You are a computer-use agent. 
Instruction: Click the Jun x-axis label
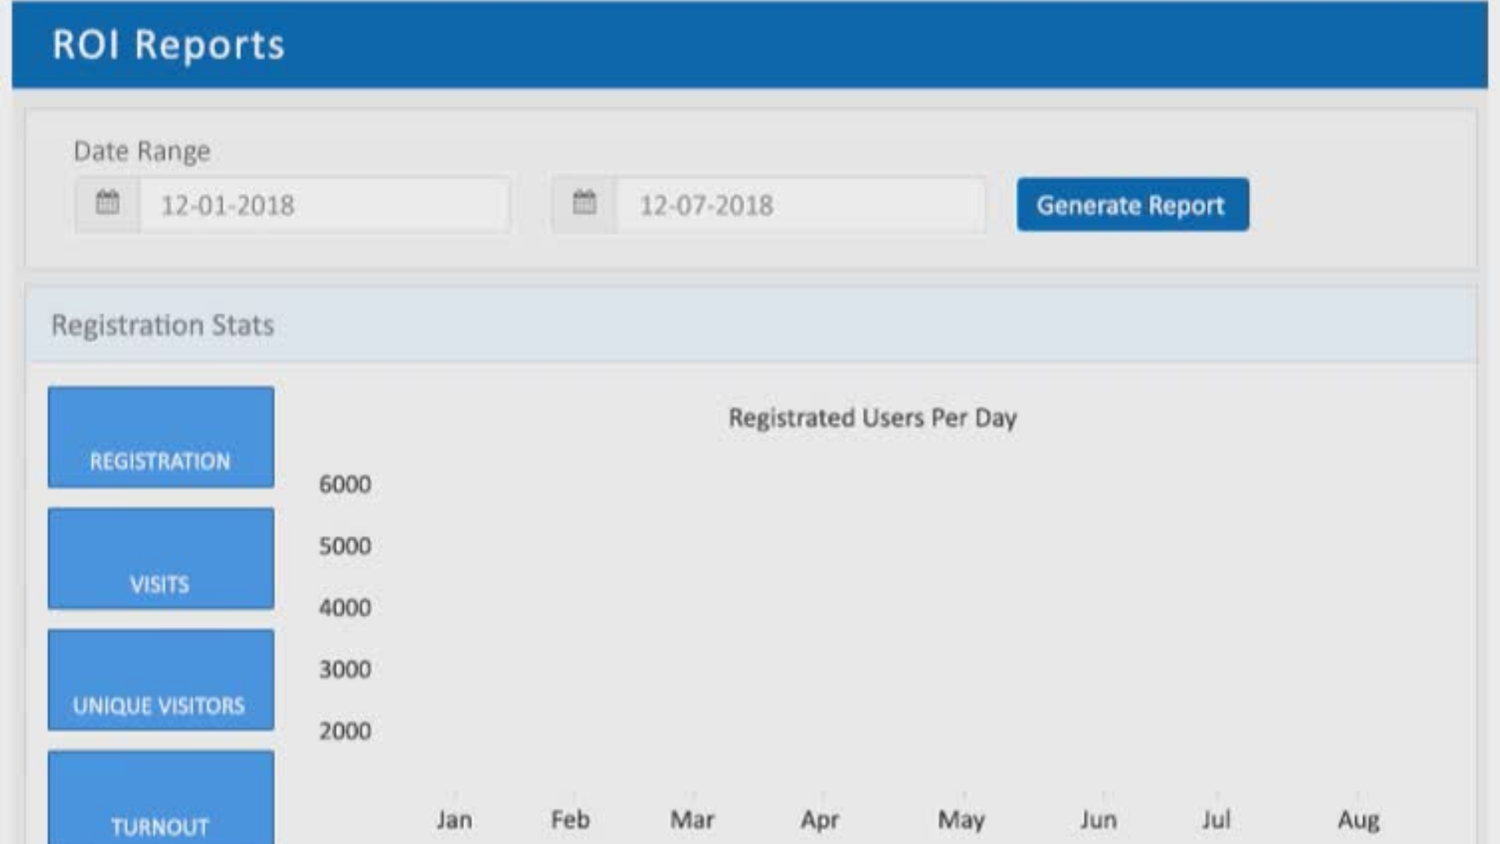tap(1098, 820)
